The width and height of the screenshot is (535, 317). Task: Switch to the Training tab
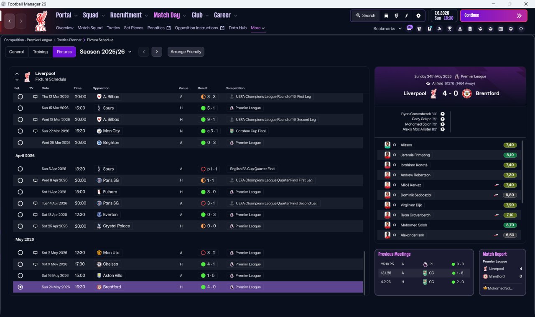click(x=40, y=52)
